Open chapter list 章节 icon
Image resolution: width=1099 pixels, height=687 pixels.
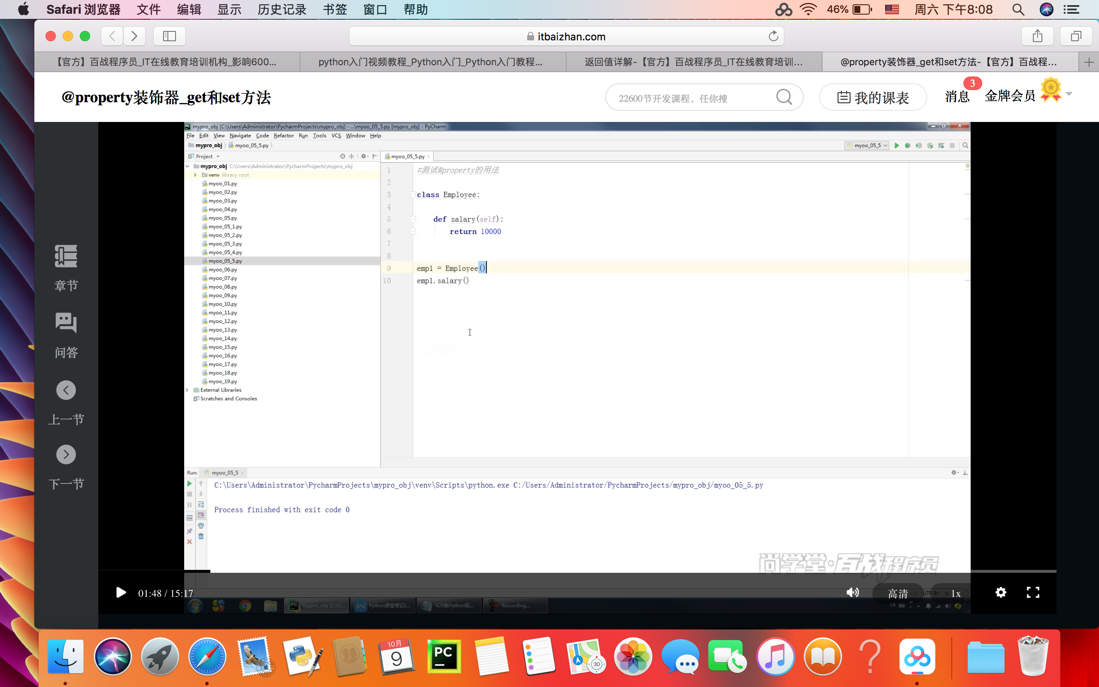(x=66, y=257)
